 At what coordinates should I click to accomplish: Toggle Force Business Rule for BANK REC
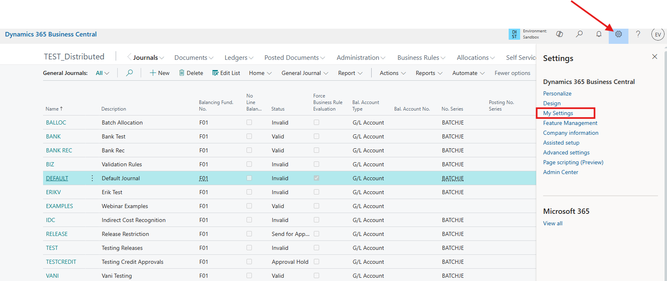coord(316,150)
